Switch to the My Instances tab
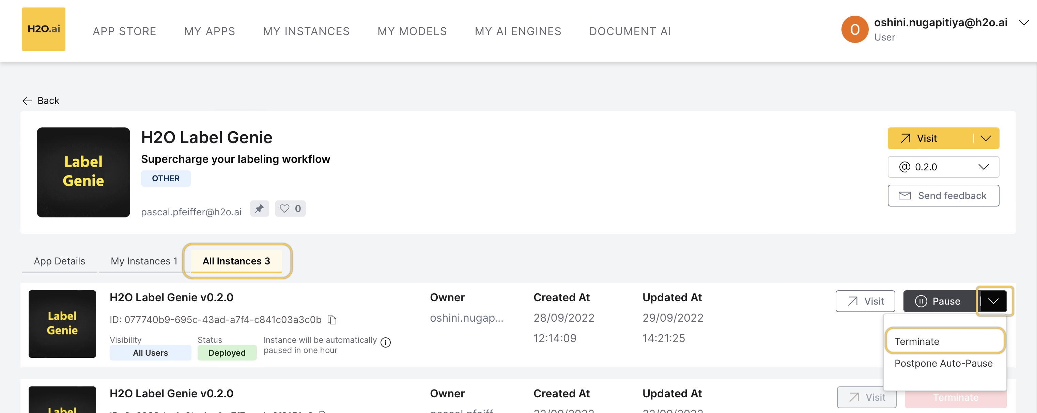Screen dimensions: 1037x413 [x=144, y=261]
